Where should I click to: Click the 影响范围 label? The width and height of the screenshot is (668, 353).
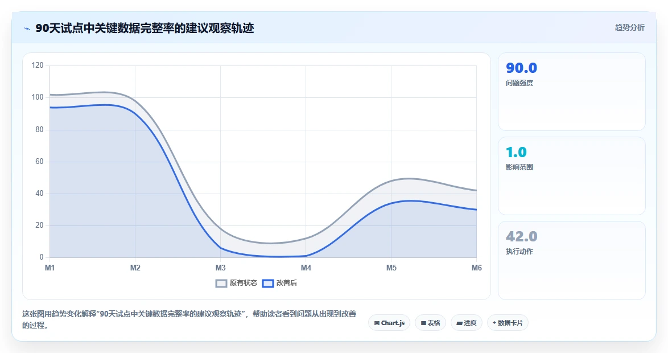[x=519, y=167]
